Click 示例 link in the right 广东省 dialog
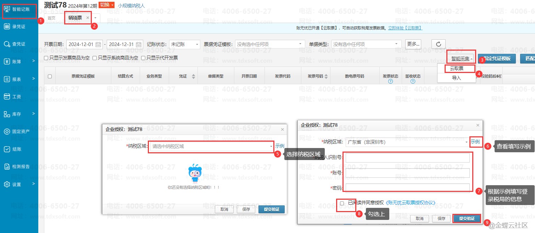 (x=475, y=142)
